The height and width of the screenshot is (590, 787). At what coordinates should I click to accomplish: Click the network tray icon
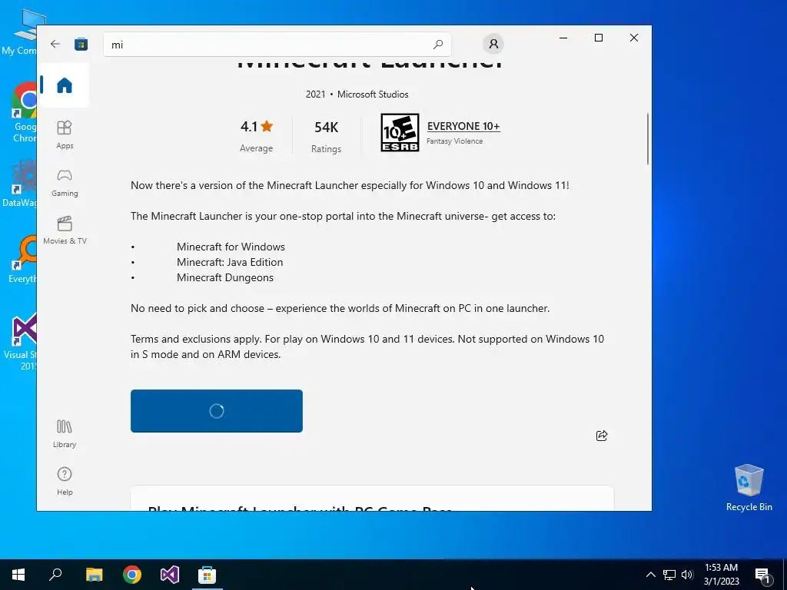click(669, 575)
